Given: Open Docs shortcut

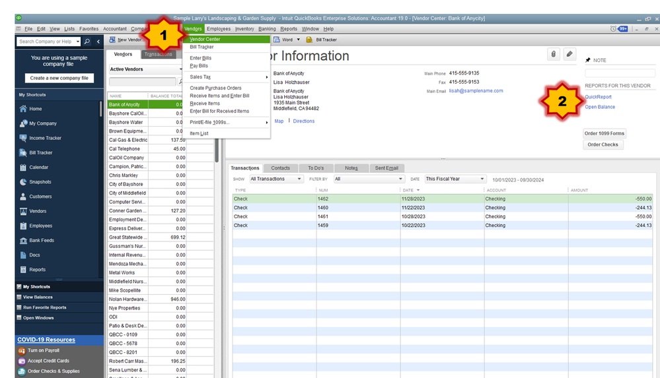Looking at the screenshot, I should tap(34, 255).
